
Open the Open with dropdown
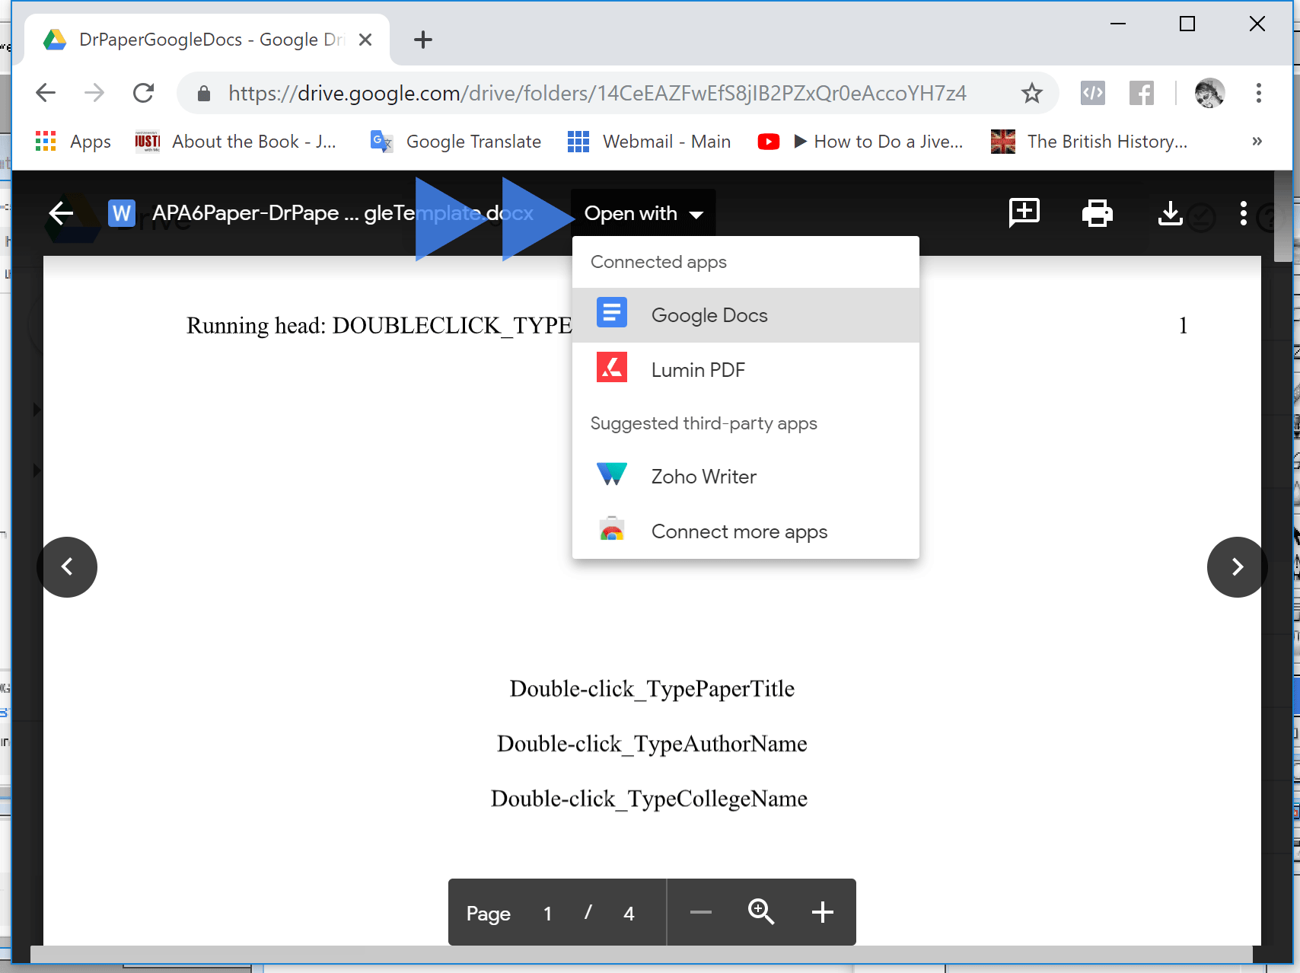coord(642,213)
